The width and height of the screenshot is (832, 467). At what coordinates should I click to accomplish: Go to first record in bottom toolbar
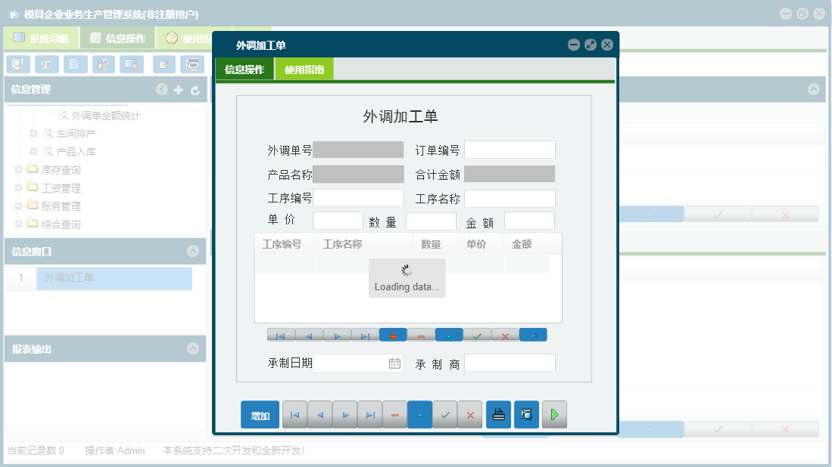click(295, 415)
